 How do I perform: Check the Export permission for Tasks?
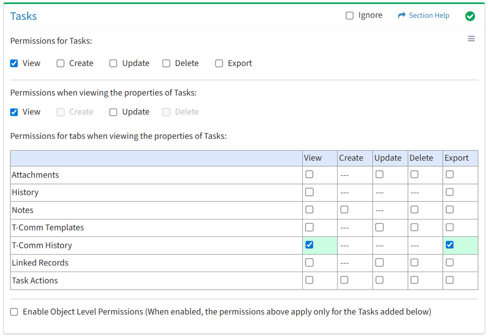[219, 63]
